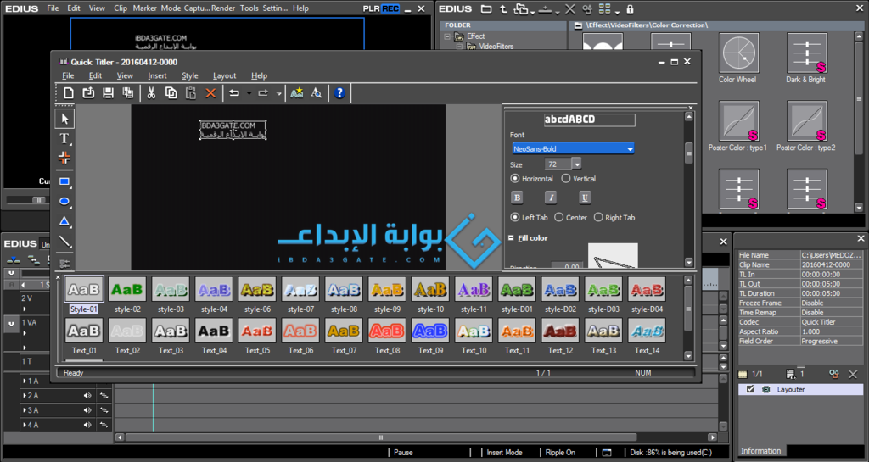869x462 pixels.
Task: Click the lock icon in Effect palette toolbar
Action: pyautogui.click(x=631, y=8)
